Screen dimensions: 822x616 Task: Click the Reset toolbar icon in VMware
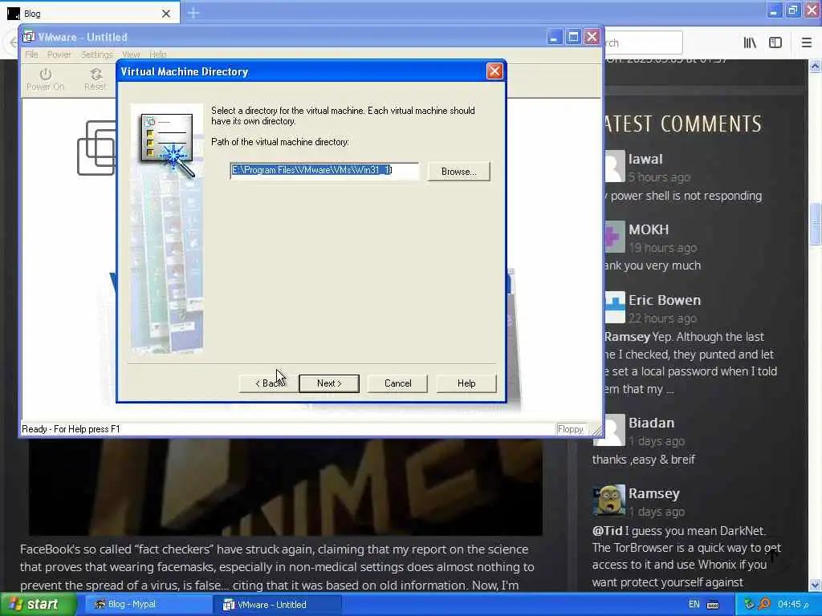tap(96, 79)
